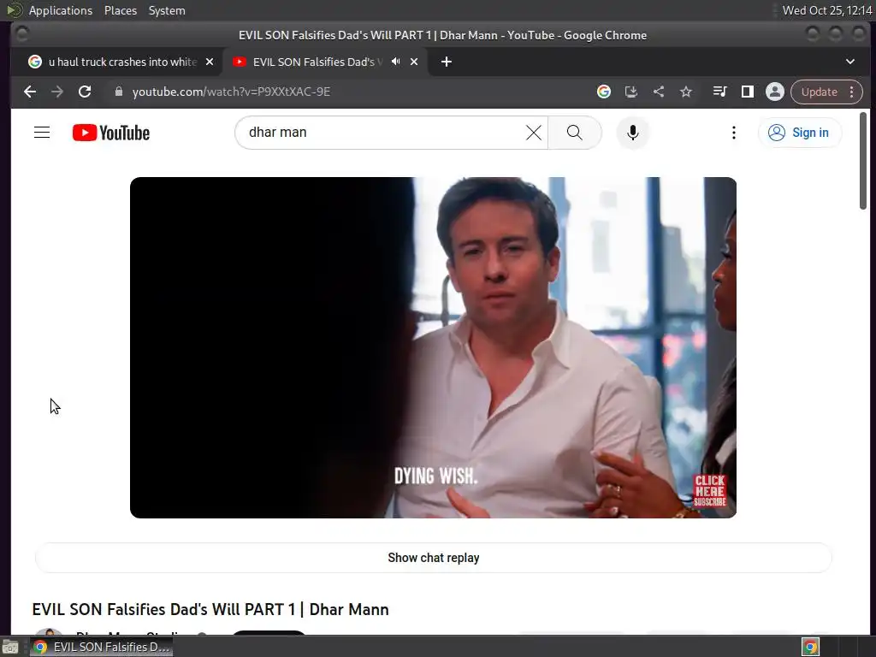This screenshot has height=657, width=876.
Task: Focus the YouTube search box
Action: coord(386,133)
